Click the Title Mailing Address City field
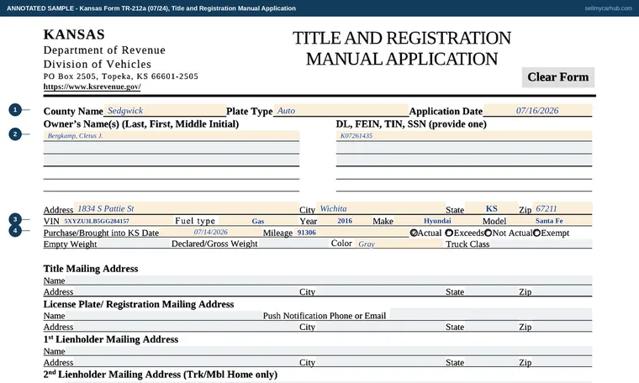 coord(381,291)
